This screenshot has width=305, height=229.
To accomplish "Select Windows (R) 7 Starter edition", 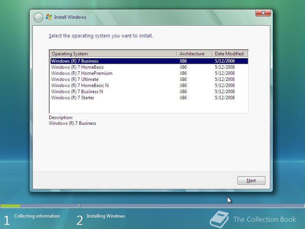I will click(x=149, y=98).
